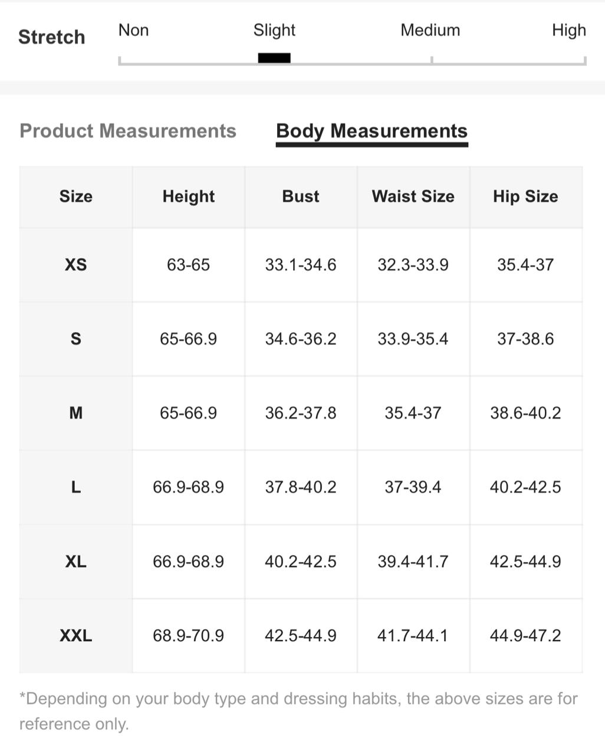Click the Bust column header
Image resolution: width=605 pixels, height=755 pixels.
coord(301,196)
